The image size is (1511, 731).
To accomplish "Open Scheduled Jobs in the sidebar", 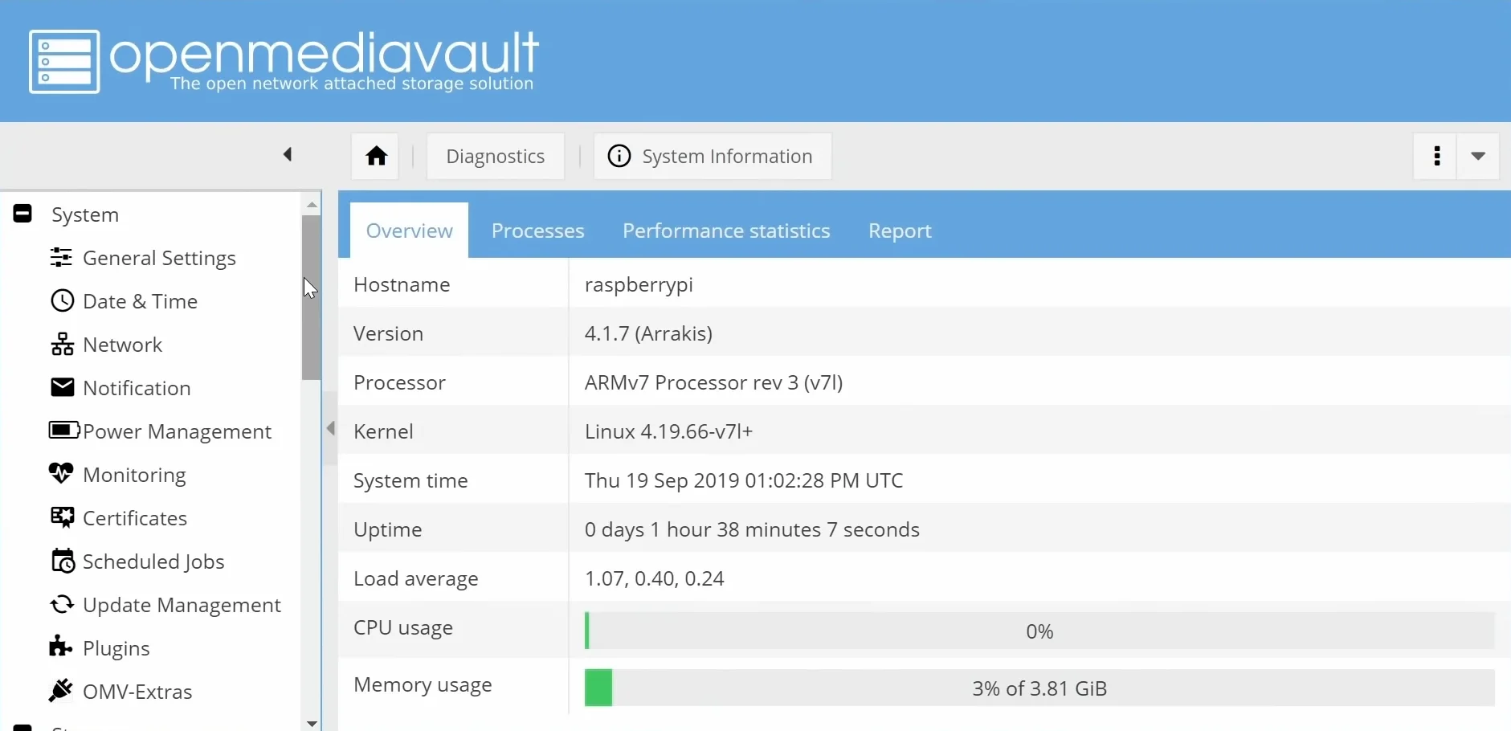I will click(x=153, y=562).
